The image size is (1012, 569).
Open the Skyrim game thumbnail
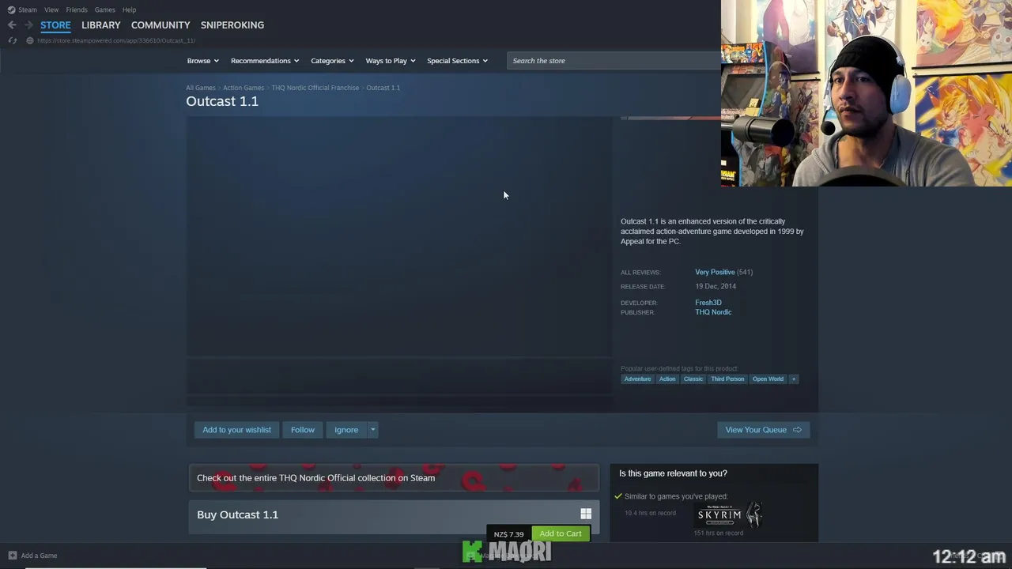(729, 515)
